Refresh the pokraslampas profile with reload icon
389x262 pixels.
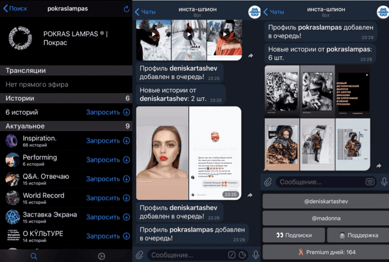(x=126, y=9)
